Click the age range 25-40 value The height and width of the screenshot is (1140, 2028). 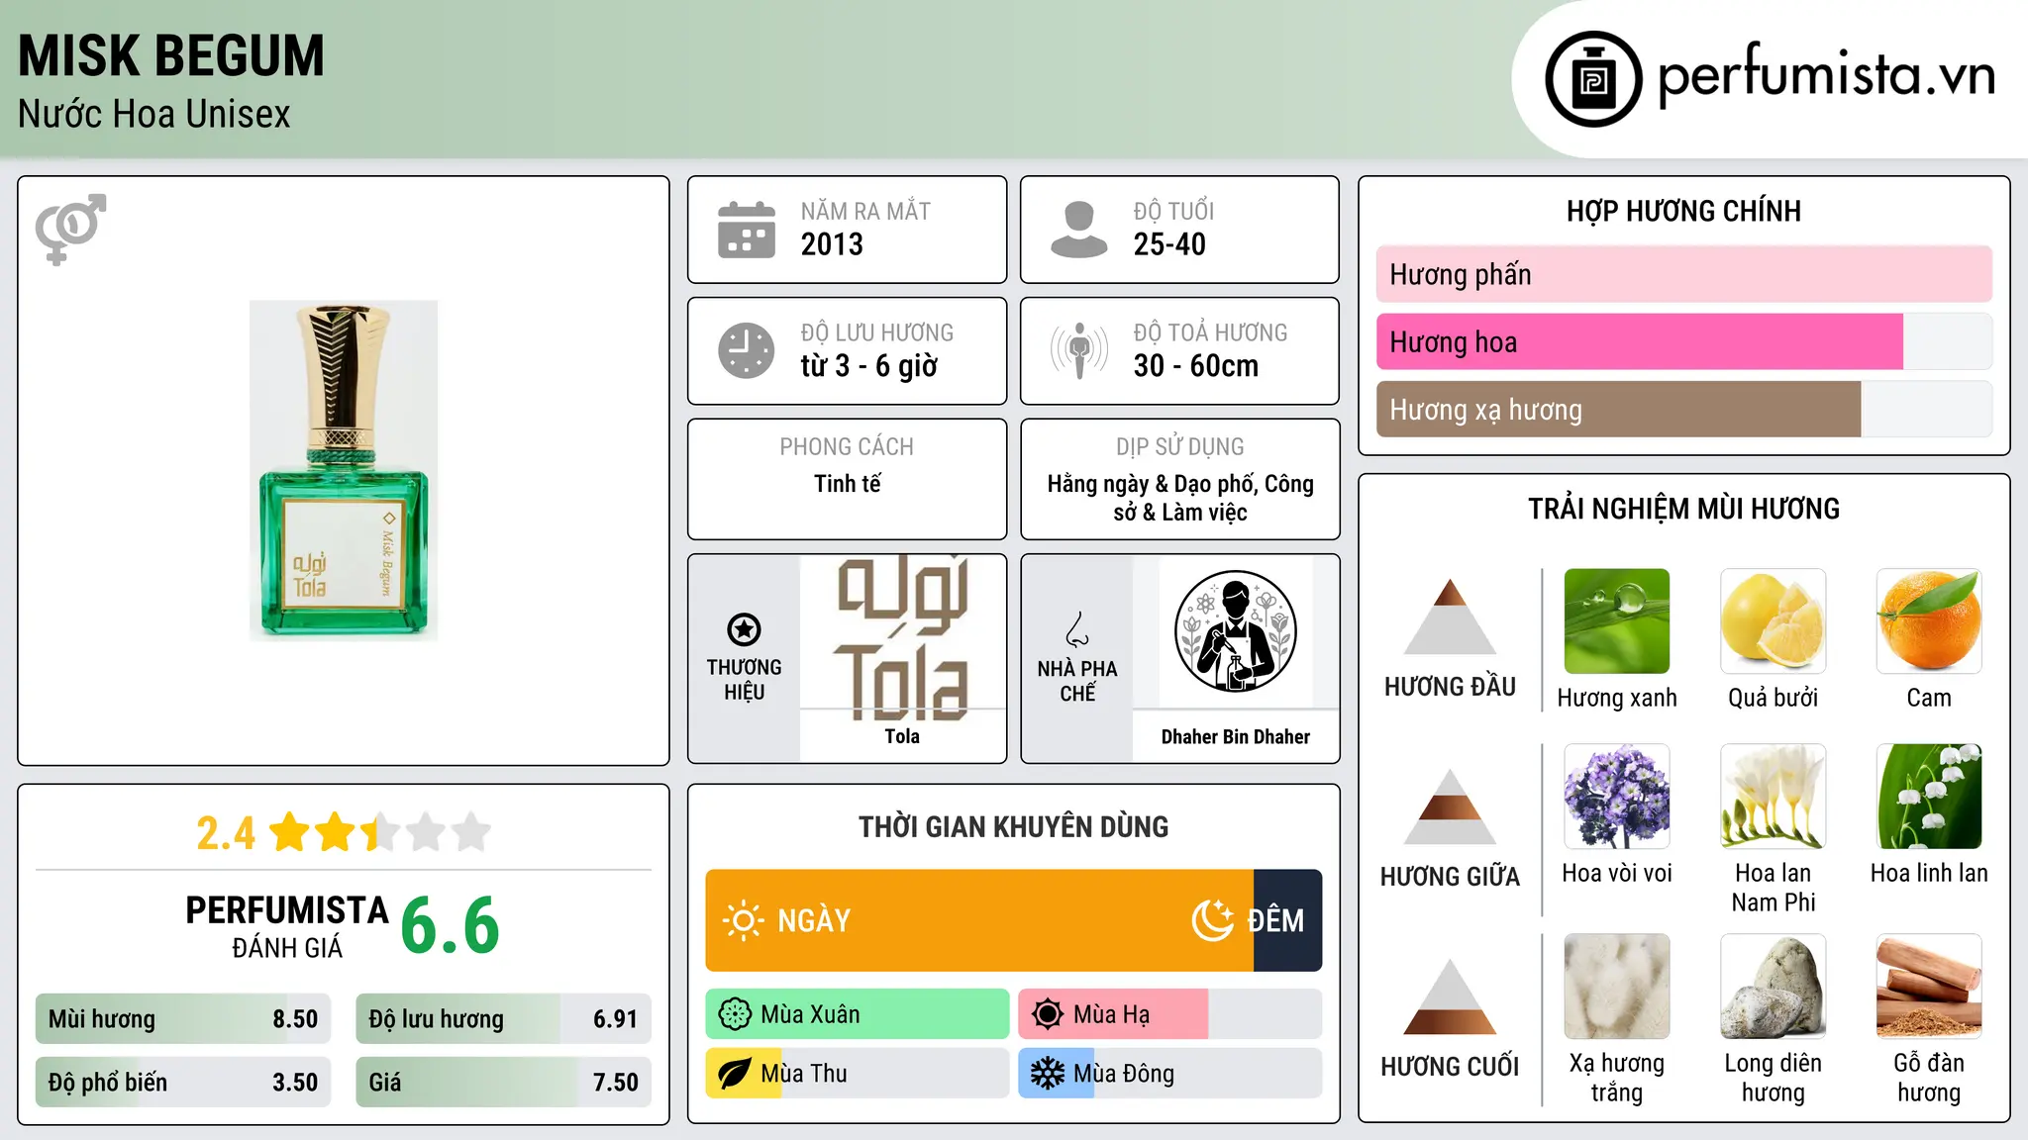pos(1169,244)
